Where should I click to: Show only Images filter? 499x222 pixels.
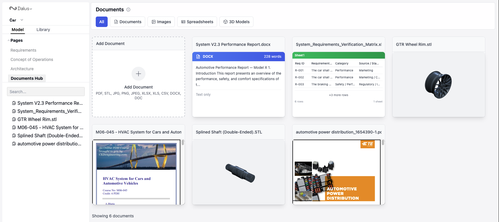point(161,22)
